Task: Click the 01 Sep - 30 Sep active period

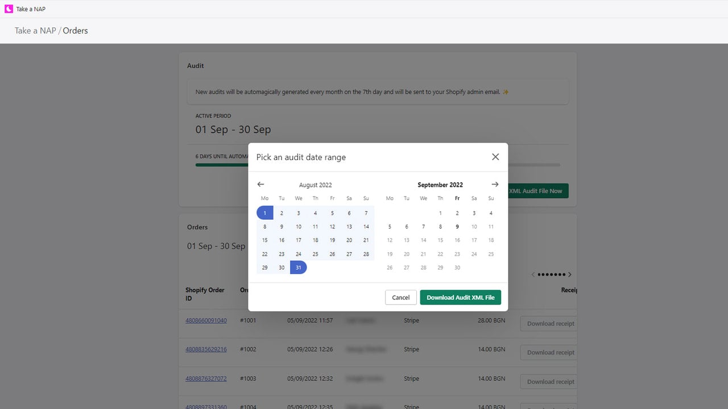Action: click(233, 130)
